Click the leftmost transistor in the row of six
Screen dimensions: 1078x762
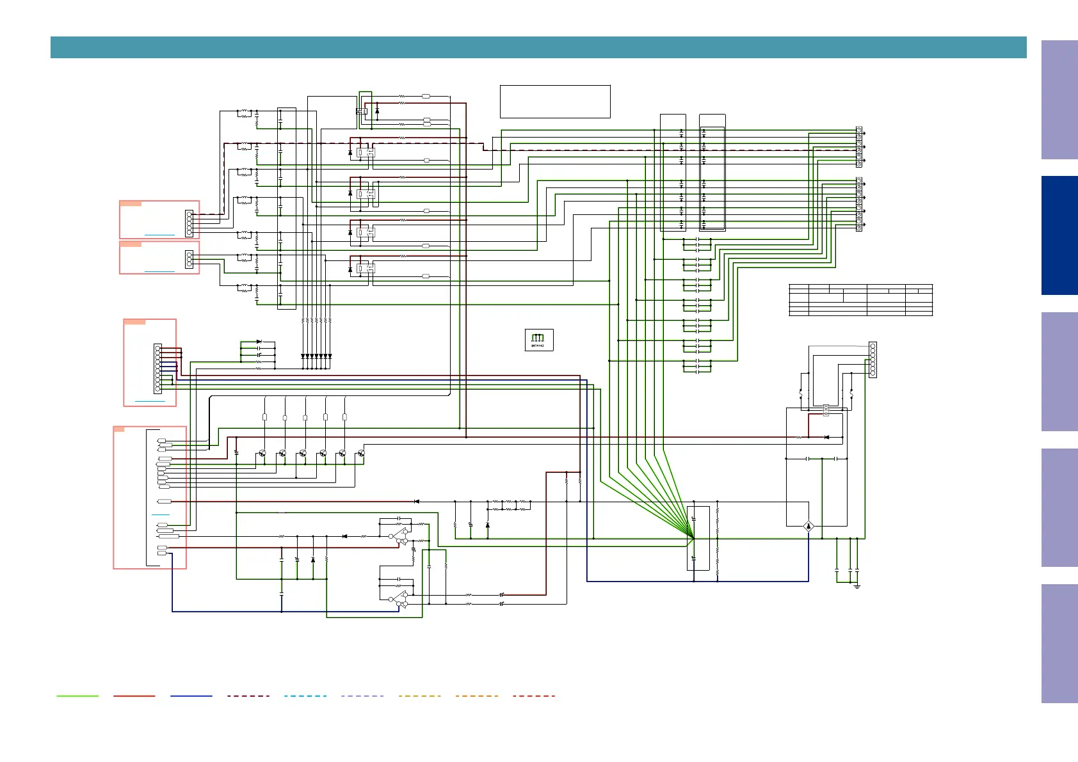pos(262,453)
